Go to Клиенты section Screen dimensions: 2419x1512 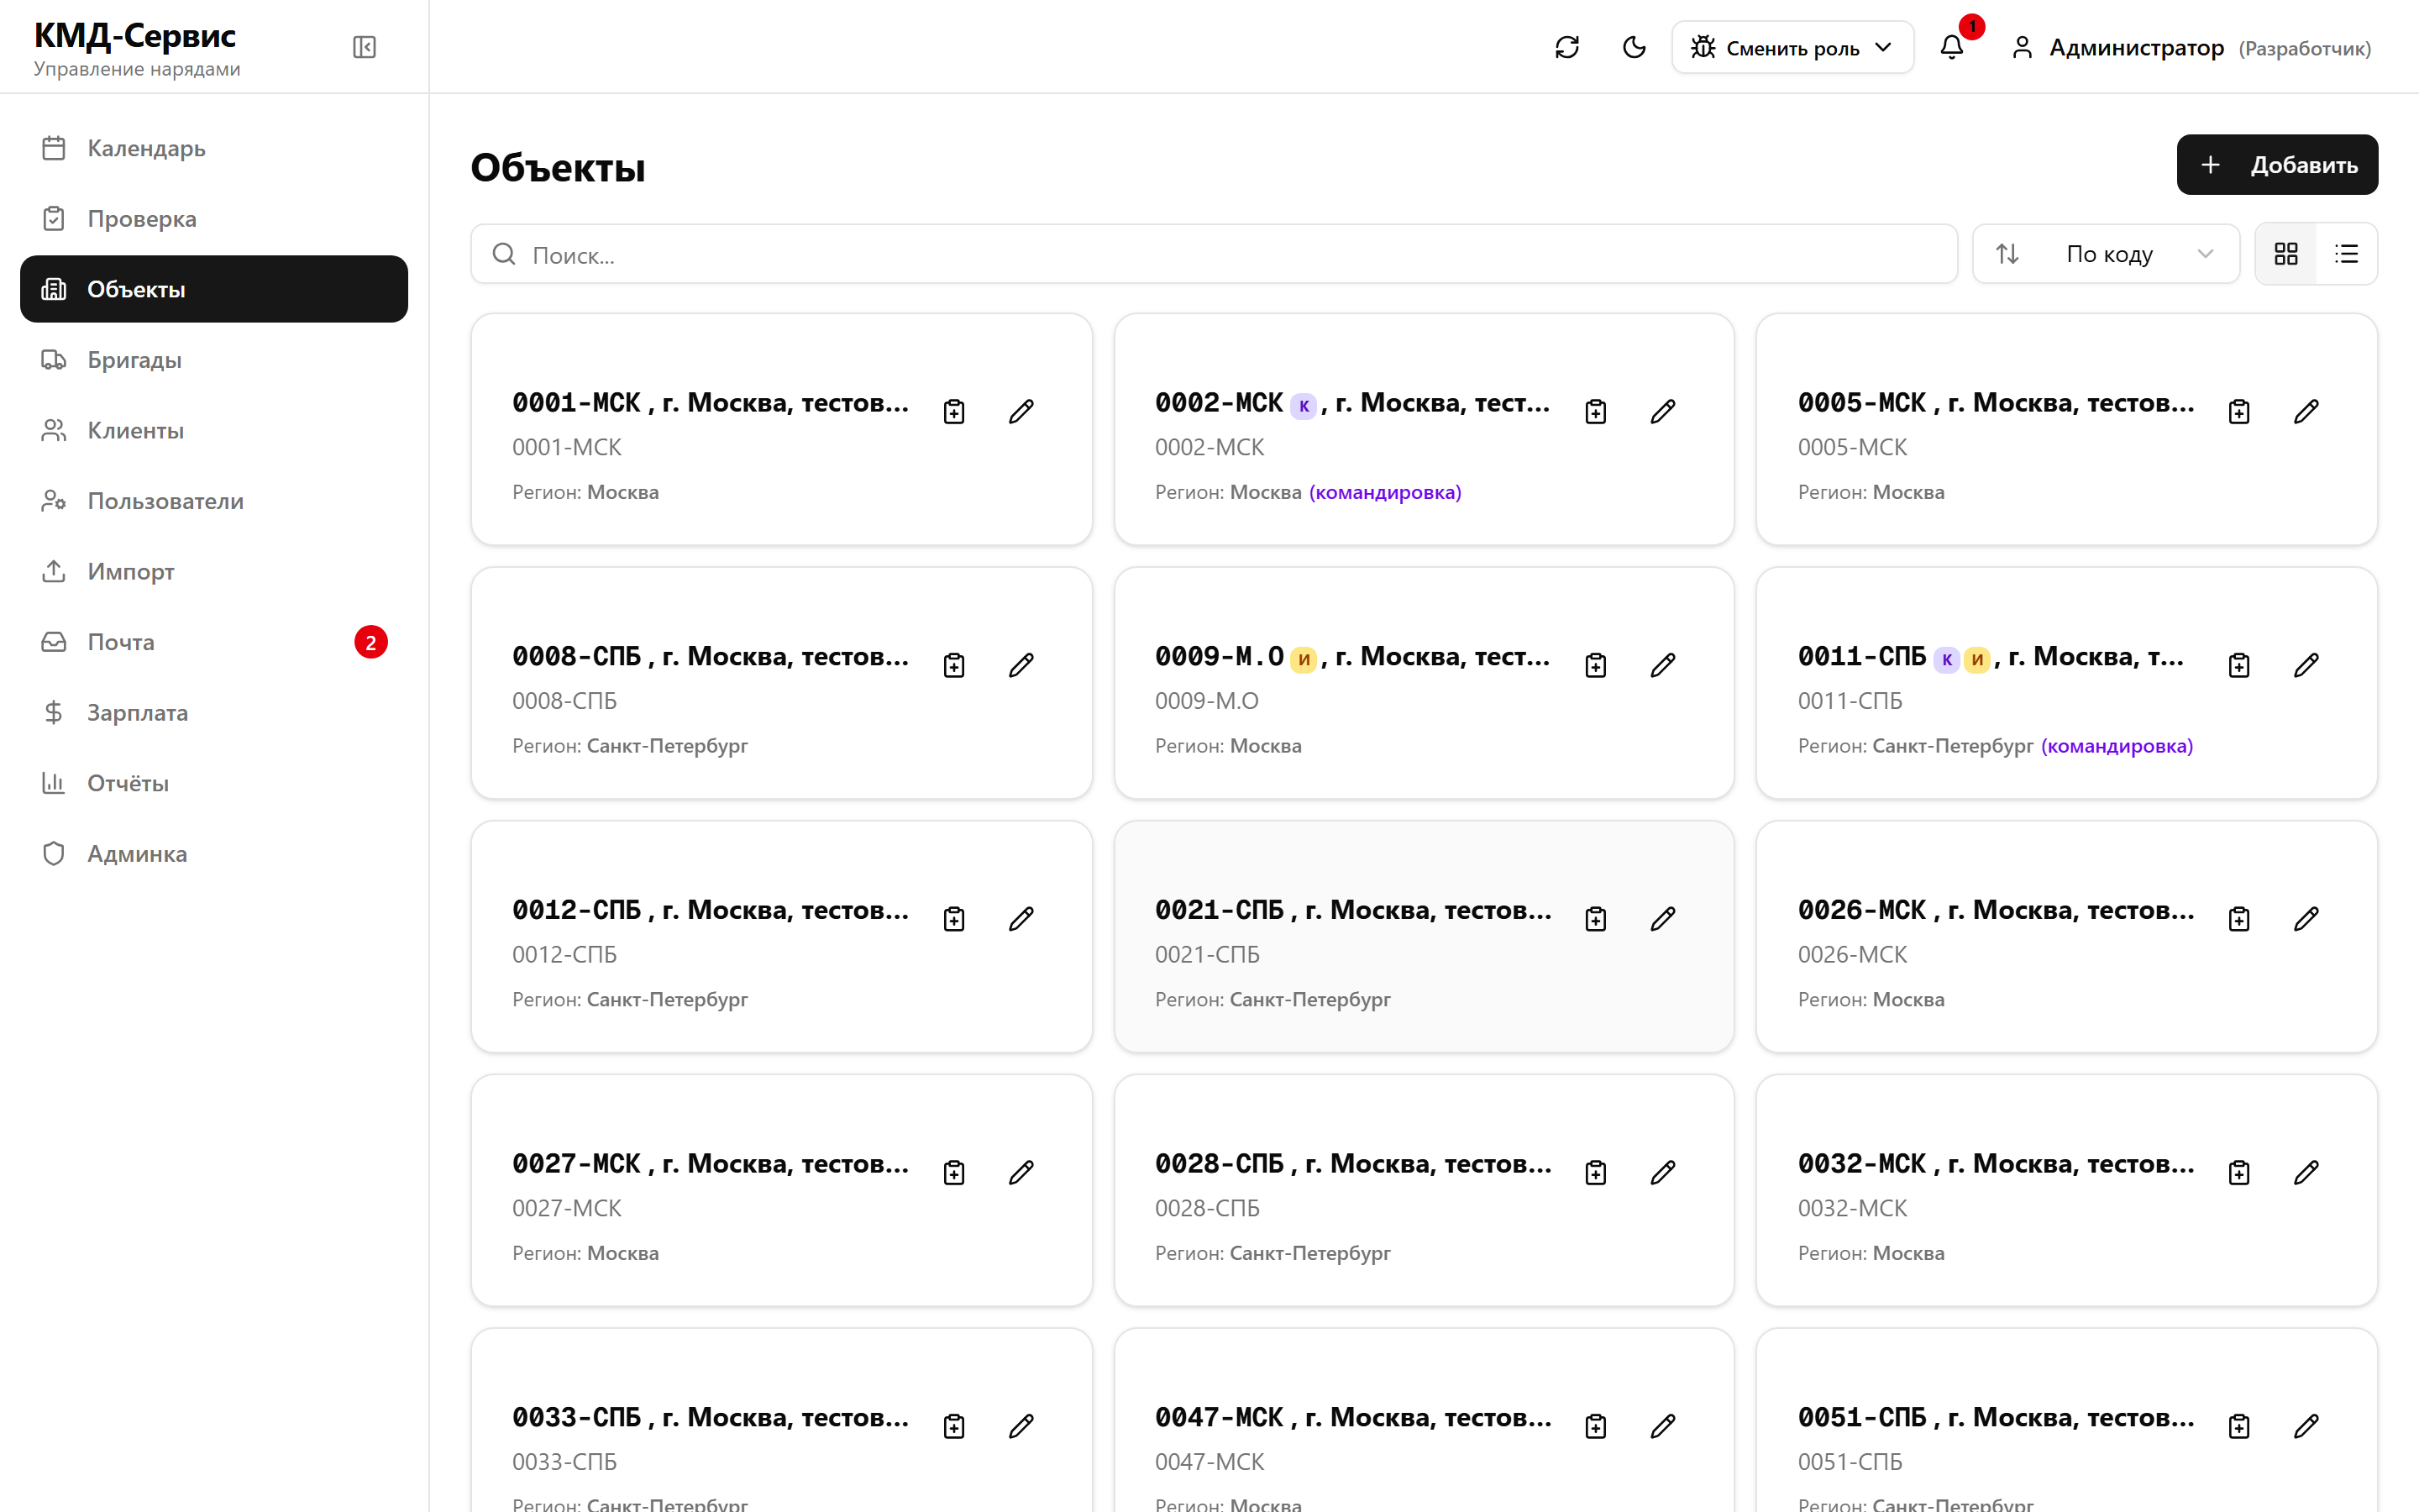[214, 430]
